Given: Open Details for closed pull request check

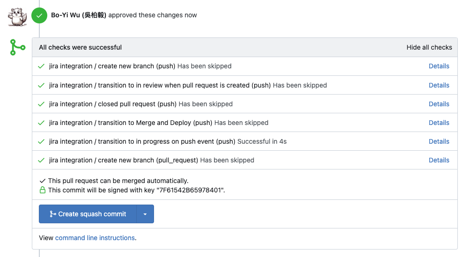Looking at the screenshot, I should click(439, 104).
